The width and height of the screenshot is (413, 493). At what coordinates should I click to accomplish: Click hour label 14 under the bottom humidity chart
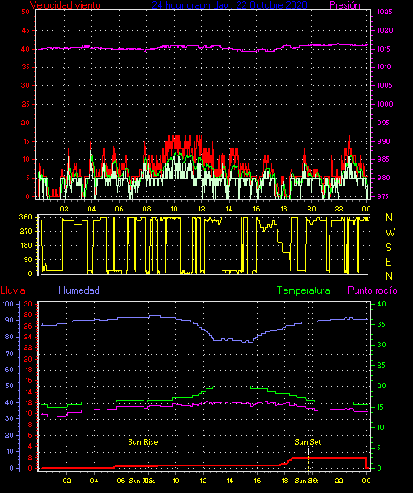coord(230,481)
